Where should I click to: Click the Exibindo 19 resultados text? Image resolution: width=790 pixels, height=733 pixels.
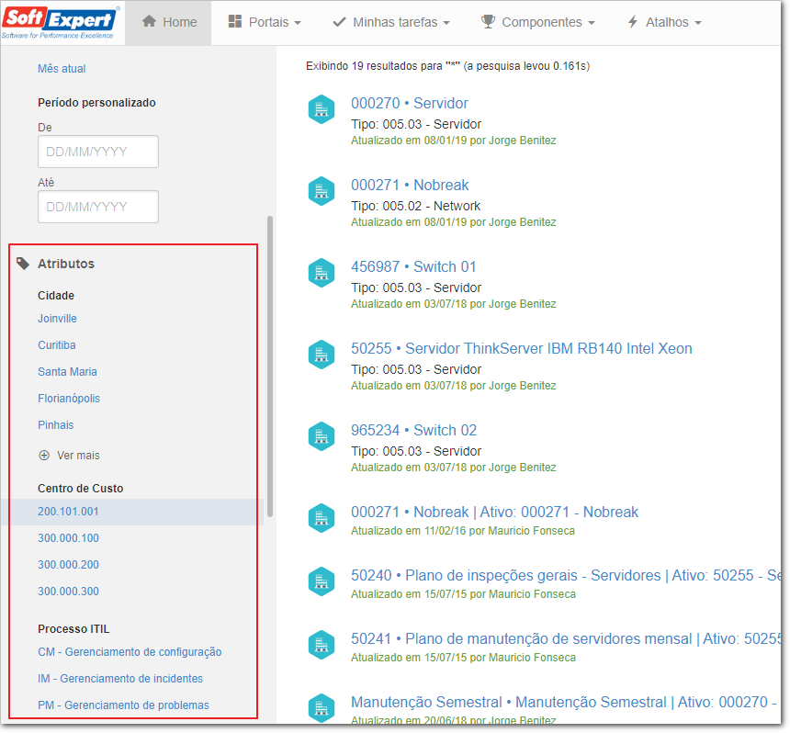(448, 66)
